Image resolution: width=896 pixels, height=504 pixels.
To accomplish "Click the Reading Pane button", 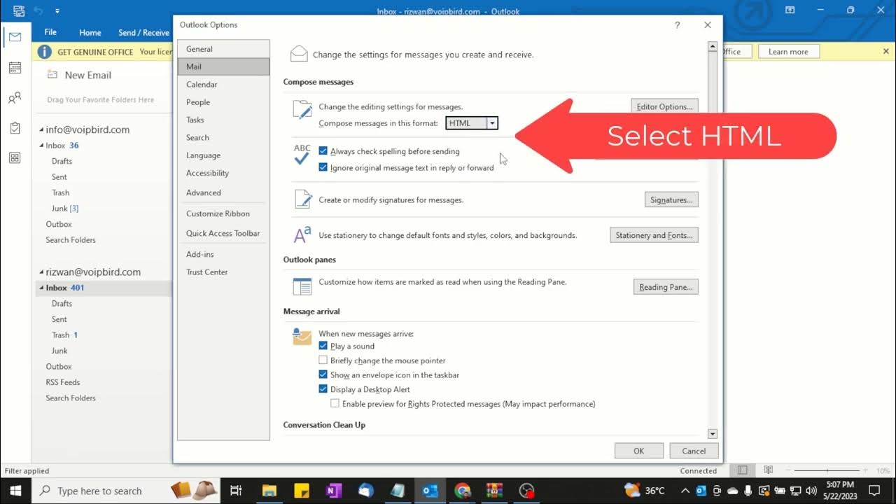I will click(666, 287).
